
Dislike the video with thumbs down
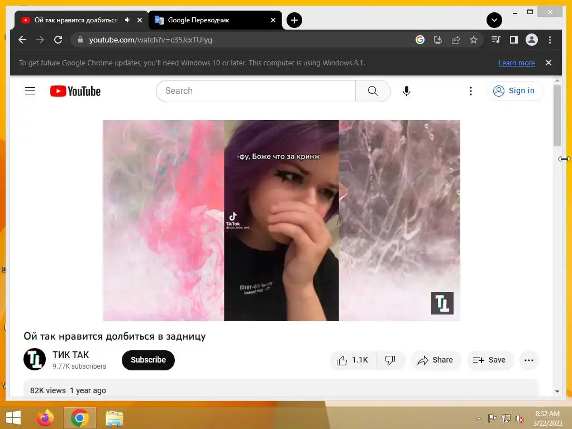coord(390,360)
